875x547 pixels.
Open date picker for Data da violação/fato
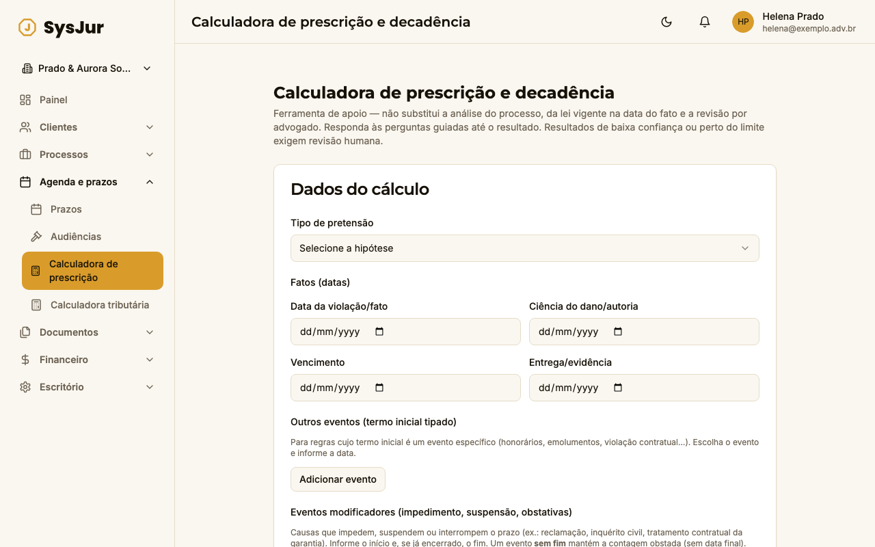pos(380,332)
